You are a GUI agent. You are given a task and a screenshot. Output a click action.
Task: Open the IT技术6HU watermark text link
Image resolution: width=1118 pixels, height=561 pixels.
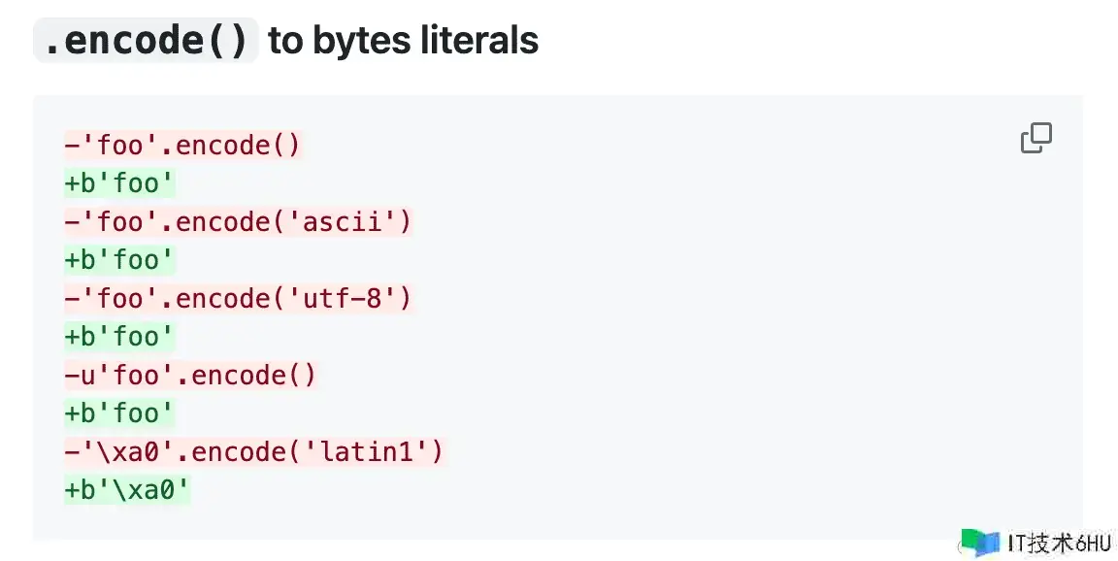point(1060,544)
